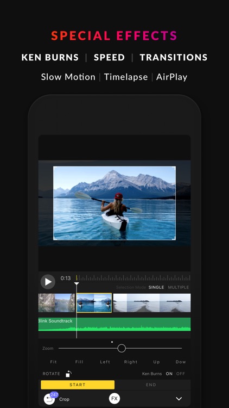
Task: Select the END tab
Action: 151,385
